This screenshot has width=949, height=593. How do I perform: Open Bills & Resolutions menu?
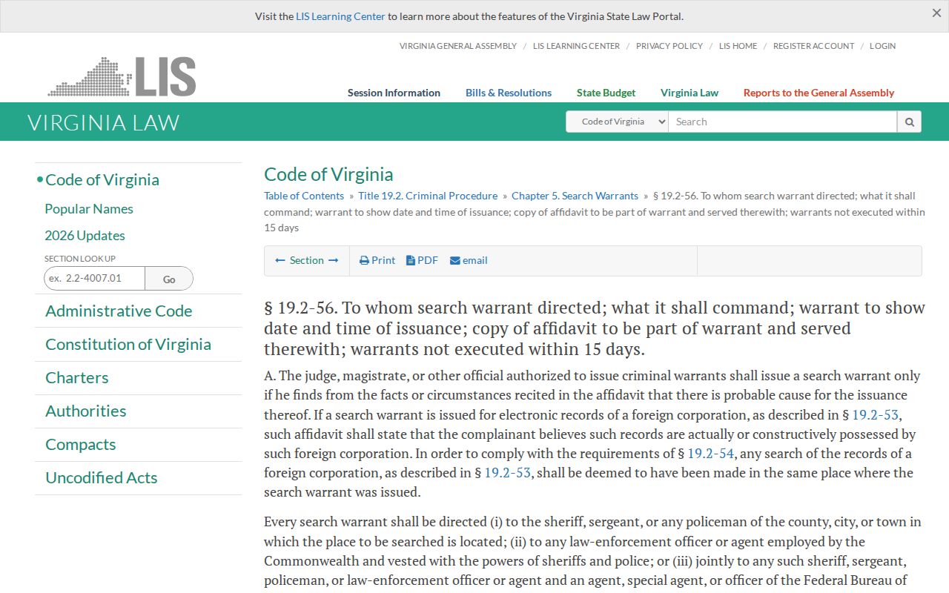tap(509, 93)
